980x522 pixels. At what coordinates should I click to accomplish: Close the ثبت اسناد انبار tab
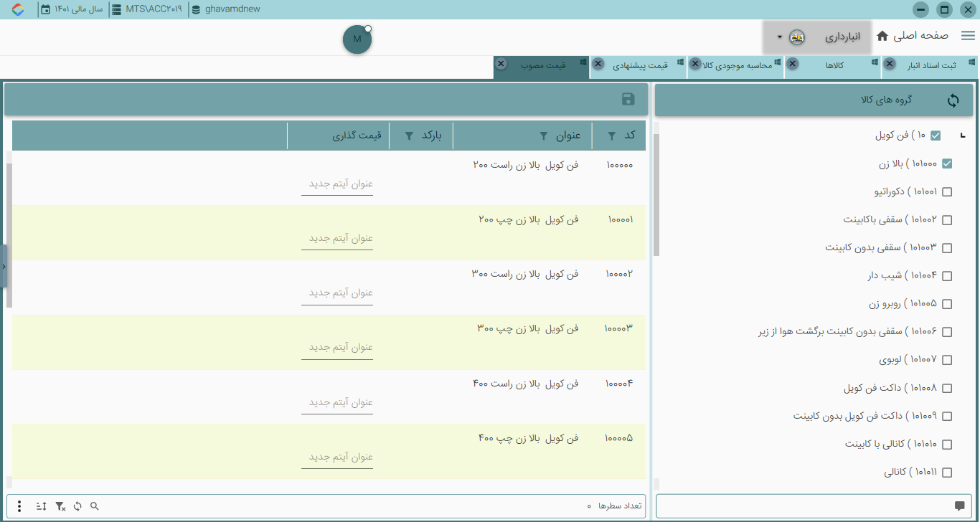pyautogui.click(x=890, y=64)
